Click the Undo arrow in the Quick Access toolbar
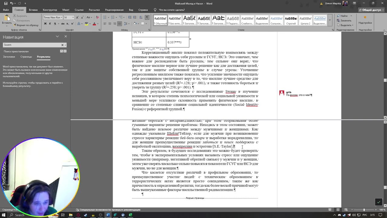 (11, 3)
